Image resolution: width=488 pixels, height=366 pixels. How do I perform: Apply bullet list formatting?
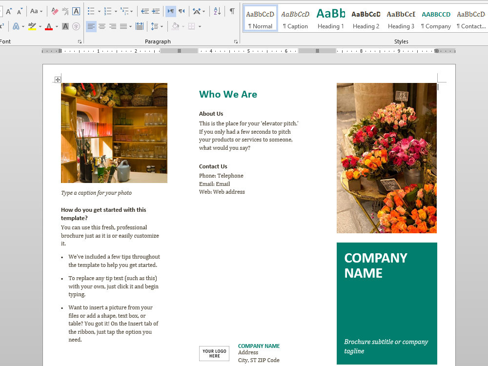click(91, 12)
